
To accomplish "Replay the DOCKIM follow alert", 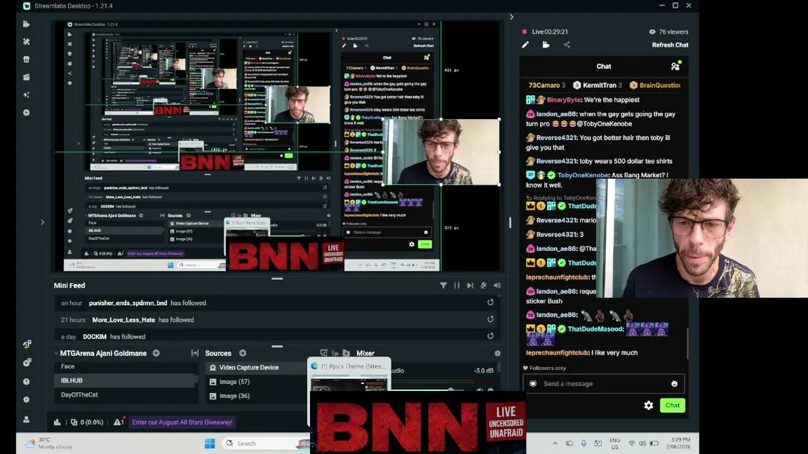I will [490, 336].
